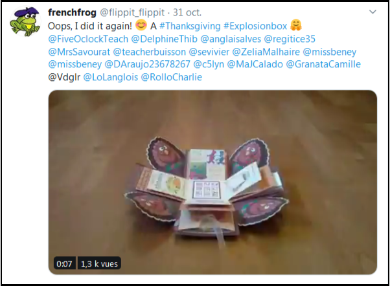Click the @GranataCamille mention
The width and height of the screenshot is (390, 286).
[323, 64]
